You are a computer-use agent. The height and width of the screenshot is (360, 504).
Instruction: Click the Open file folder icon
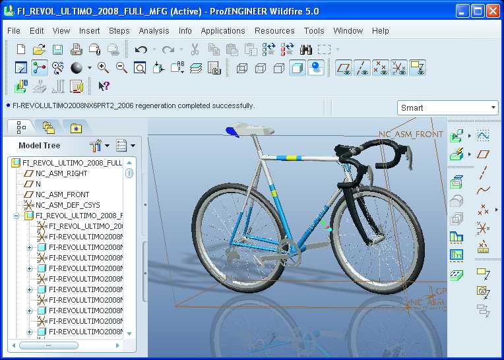[x=39, y=49]
